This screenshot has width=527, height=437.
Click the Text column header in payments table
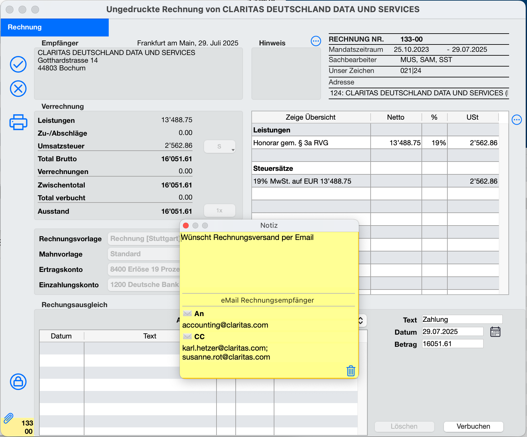coord(150,336)
